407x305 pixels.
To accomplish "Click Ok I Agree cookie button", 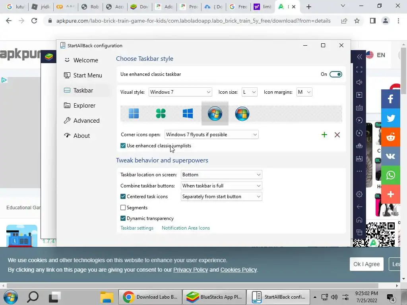I will click(x=366, y=264).
